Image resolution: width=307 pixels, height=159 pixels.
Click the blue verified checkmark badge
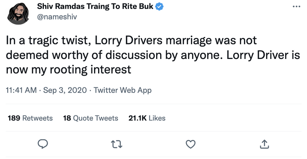159,7
